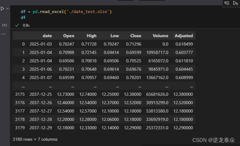Select date cell 2025-01-07

[41, 77]
